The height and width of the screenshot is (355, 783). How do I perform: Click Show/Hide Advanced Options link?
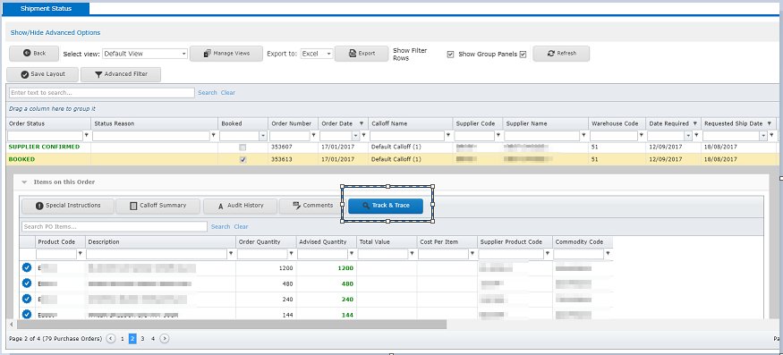[55, 32]
